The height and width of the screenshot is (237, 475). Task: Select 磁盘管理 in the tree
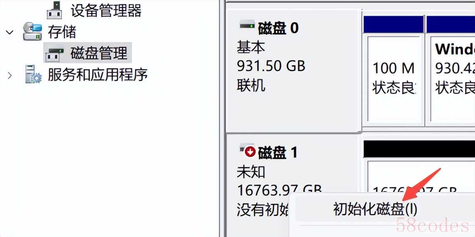pyautogui.click(x=99, y=53)
